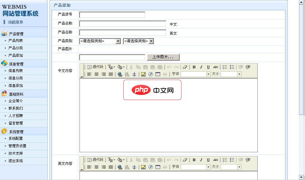Screen dimensions: 305x180
Task: Open the 字体 font dropdown in 英文内容 editor
Action: coord(196,167)
